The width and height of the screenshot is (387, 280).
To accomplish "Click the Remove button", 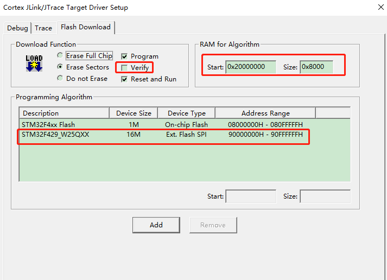I will coord(213,225).
